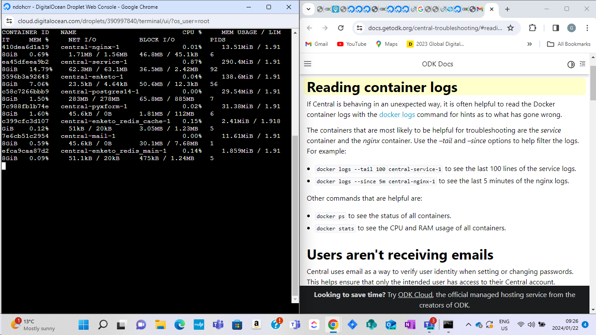Switch to the Google tab with G favicon
596x335 pixels.
tap(421, 9)
